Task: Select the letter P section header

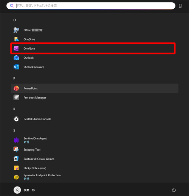Action: pyautogui.click(x=14, y=78)
